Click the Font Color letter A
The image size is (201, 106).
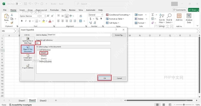[50, 21]
